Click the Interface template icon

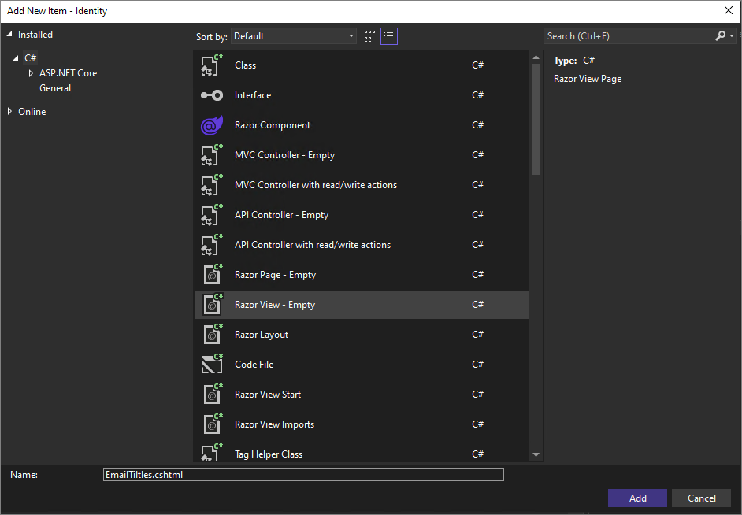coord(212,95)
